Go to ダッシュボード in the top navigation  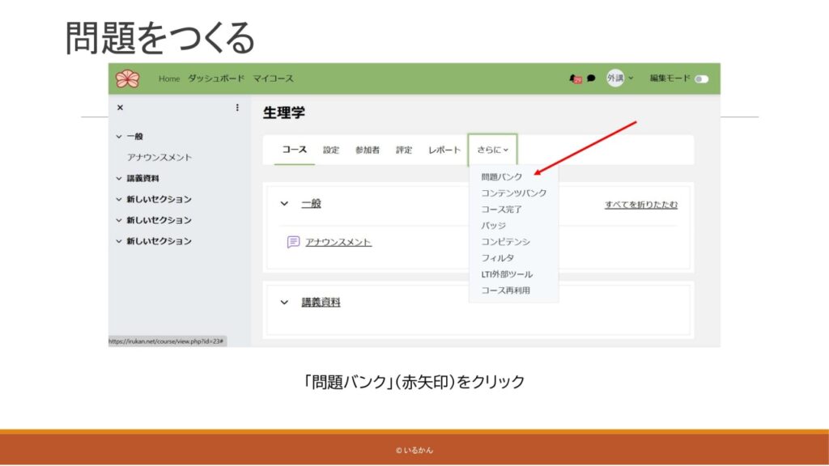[x=215, y=78]
